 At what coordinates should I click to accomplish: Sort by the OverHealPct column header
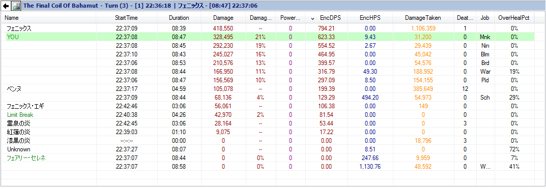(514, 18)
